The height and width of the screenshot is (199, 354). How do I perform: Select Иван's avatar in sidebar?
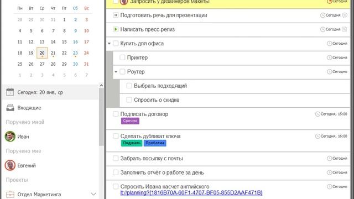point(10,137)
